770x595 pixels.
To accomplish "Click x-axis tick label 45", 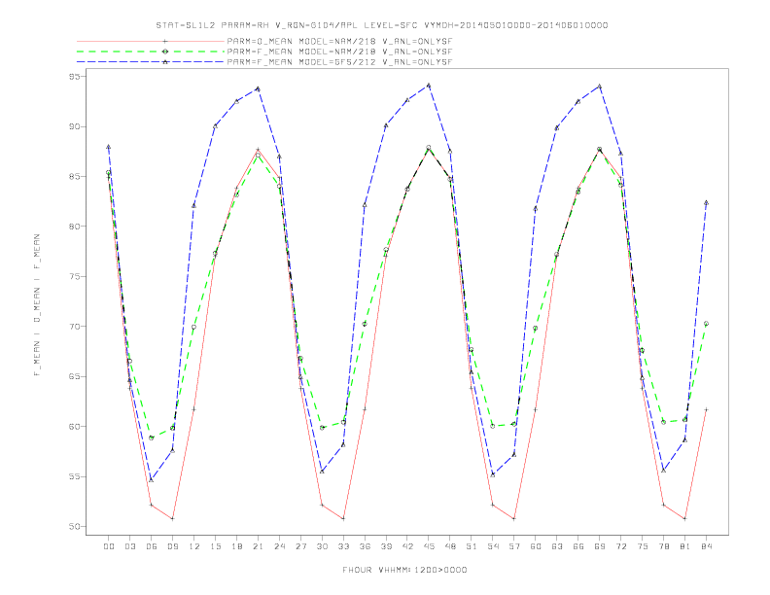I will (x=429, y=546).
